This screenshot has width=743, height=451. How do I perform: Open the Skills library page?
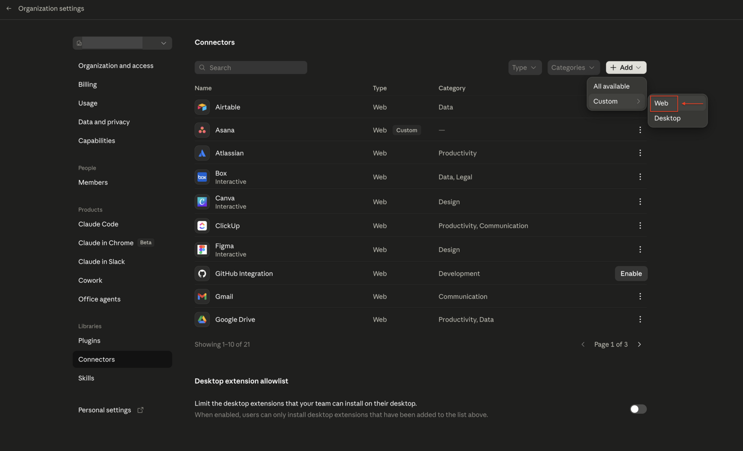point(86,379)
